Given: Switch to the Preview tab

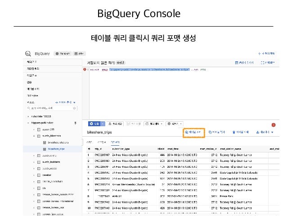Looking at the screenshot, I should click(115, 142).
